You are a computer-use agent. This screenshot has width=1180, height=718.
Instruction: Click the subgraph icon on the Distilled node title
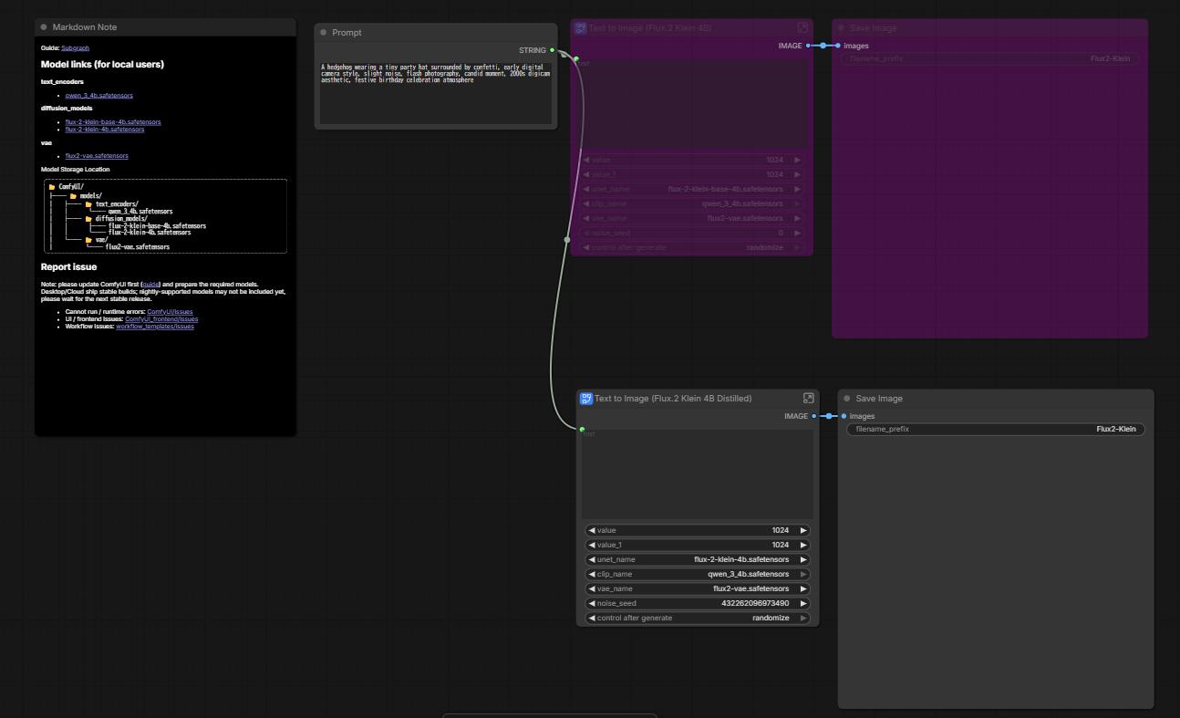click(x=585, y=399)
